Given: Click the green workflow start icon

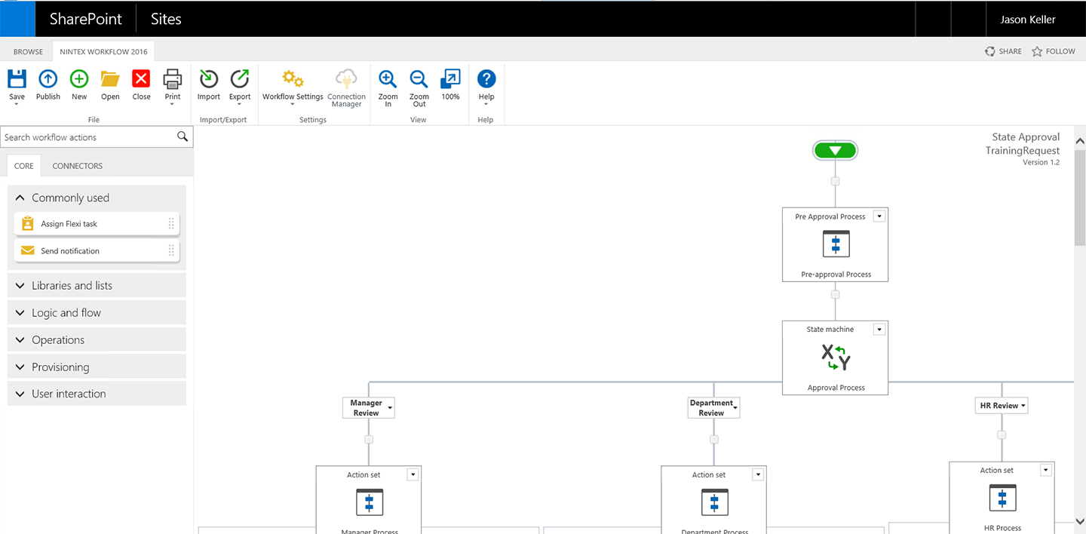Looking at the screenshot, I should [x=835, y=150].
